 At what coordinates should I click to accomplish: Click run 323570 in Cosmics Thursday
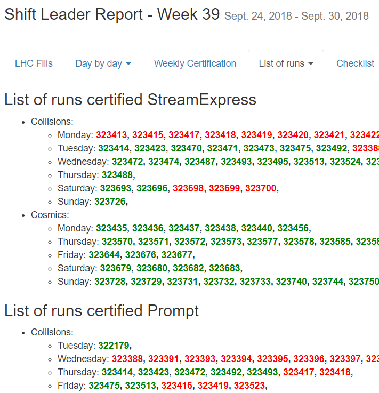(117, 242)
